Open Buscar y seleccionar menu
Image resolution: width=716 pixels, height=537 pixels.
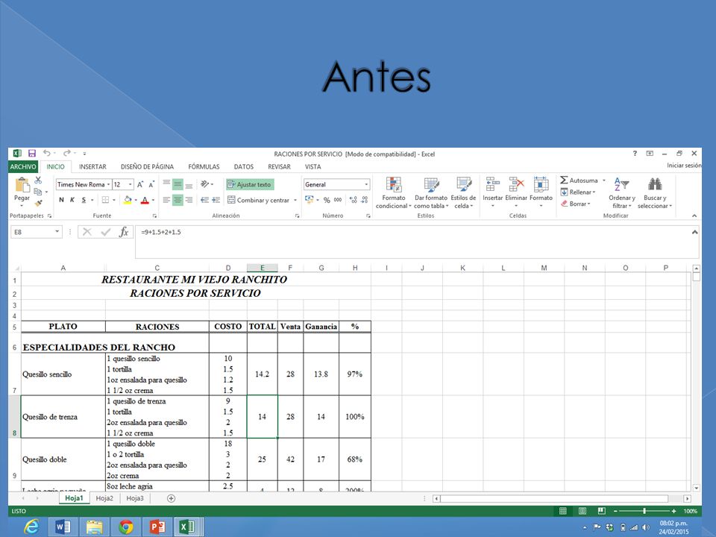(655, 193)
